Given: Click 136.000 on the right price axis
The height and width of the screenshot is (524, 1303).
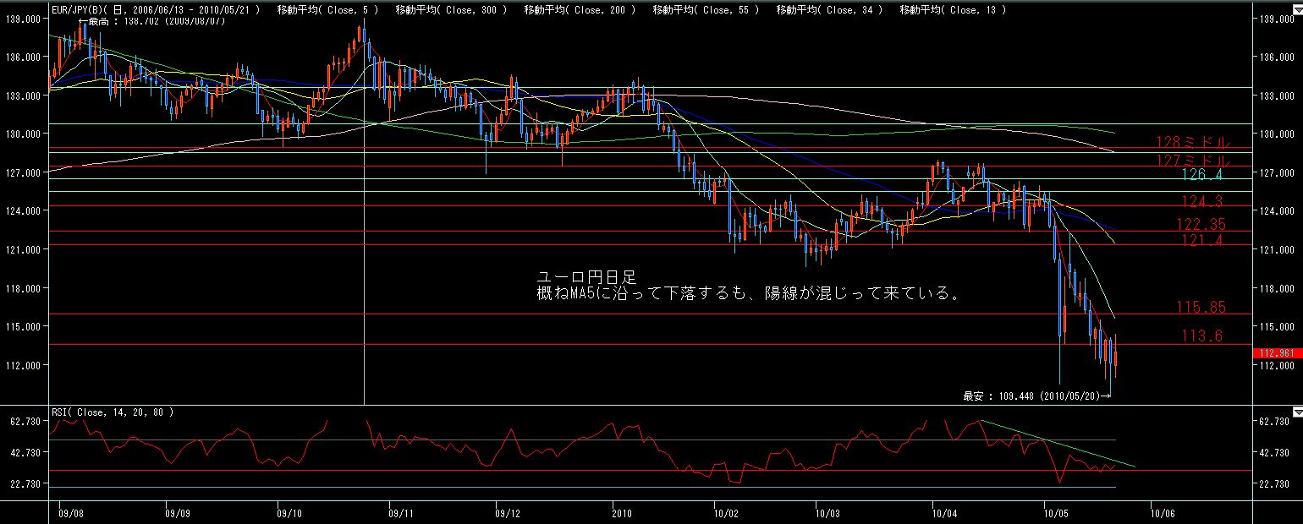Looking at the screenshot, I should [1278, 57].
